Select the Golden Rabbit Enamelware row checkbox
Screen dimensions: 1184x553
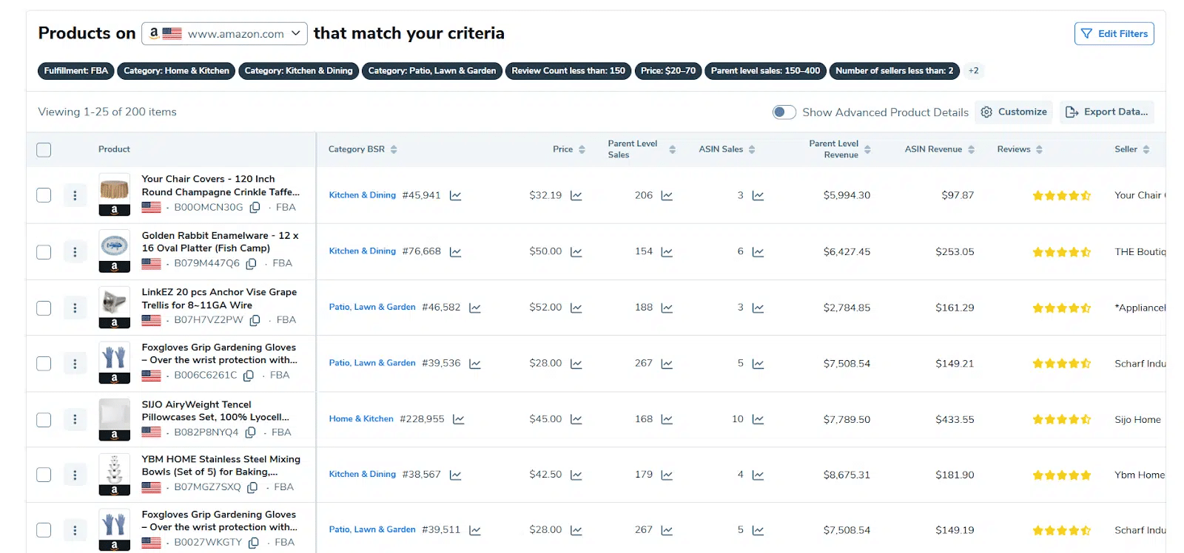pos(44,252)
